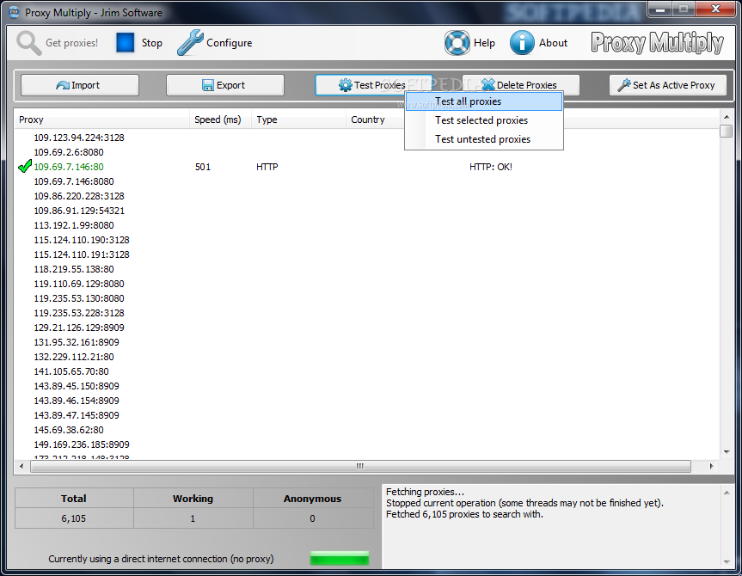742x576 pixels.
Task: Click the horizontal scrollbar thumb
Action: pos(360,466)
